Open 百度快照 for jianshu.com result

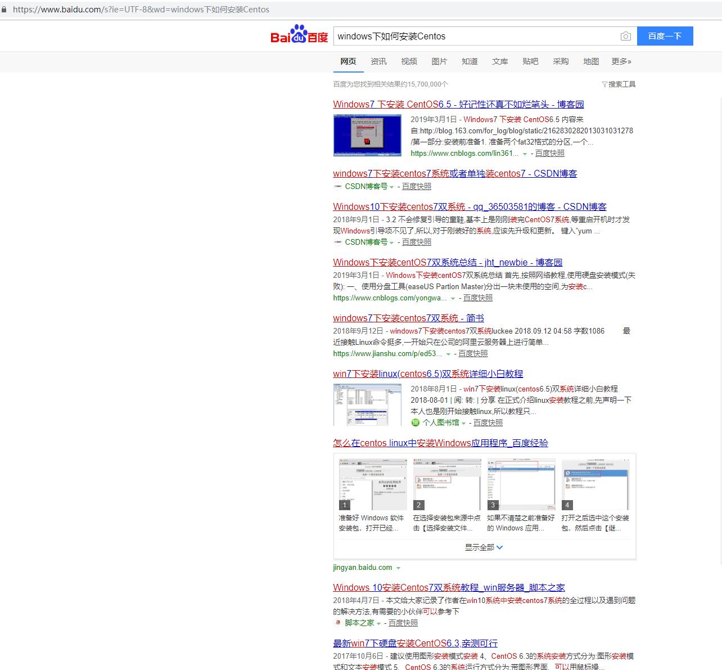pyautogui.click(x=473, y=353)
